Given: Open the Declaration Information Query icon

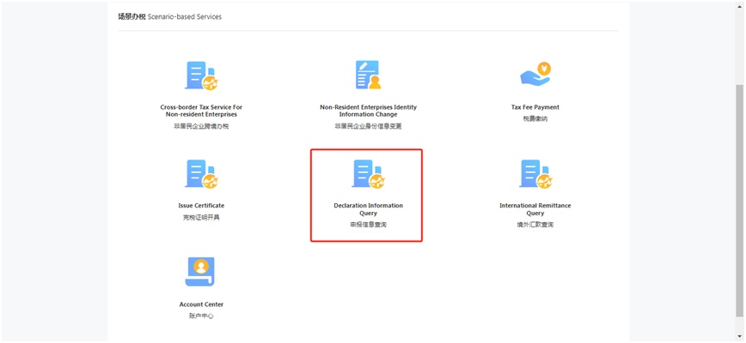Looking at the screenshot, I should tap(368, 174).
